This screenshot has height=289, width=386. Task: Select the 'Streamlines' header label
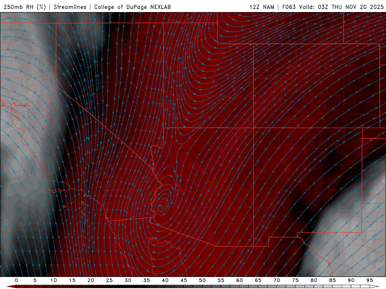[x=70, y=7]
